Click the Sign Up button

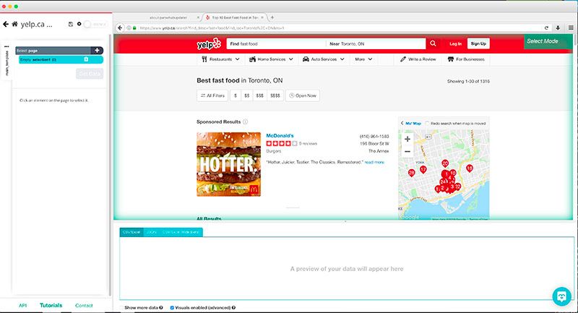pyautogui.click(x=478, y=43)
